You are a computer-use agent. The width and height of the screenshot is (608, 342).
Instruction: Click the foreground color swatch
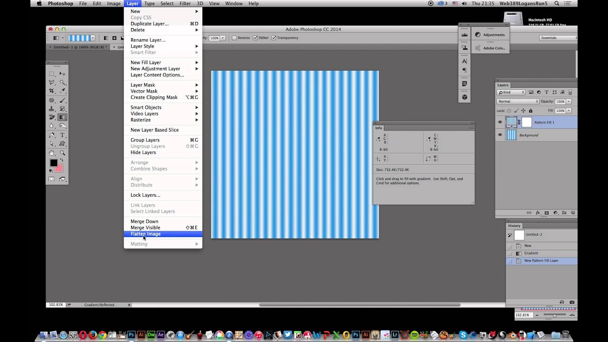(x=54, y=163)
